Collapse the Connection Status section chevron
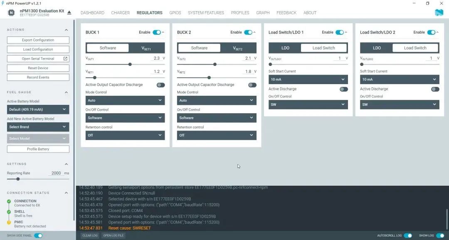 click(66, 193)
